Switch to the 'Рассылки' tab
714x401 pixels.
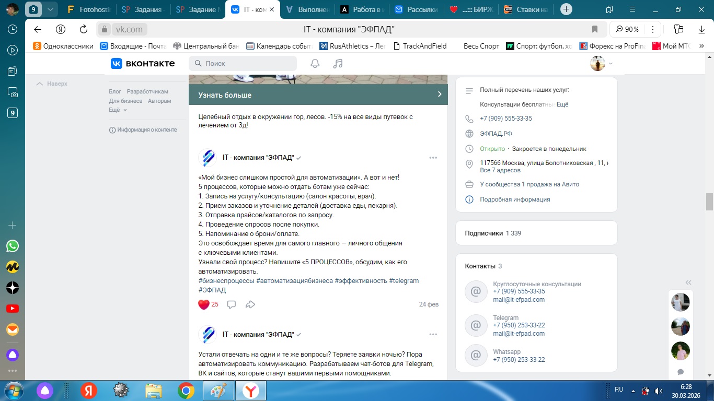point(416,9)
